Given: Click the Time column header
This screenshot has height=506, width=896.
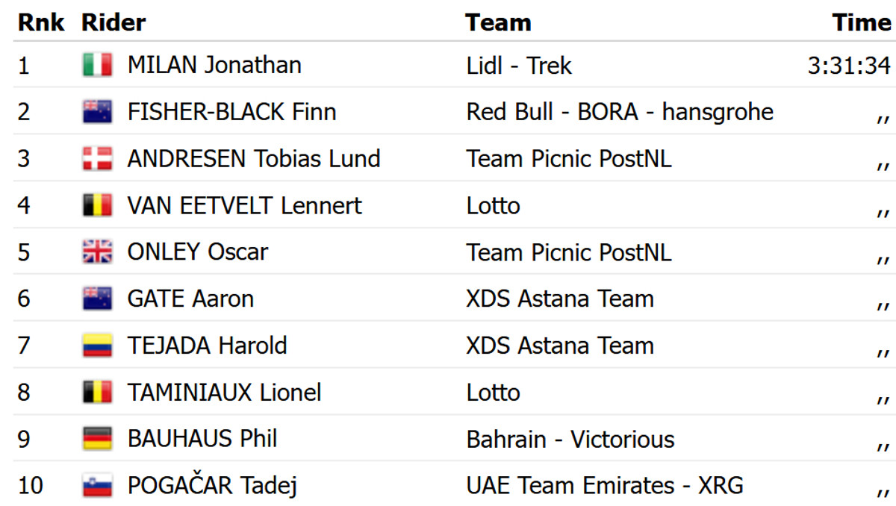Looking at the screenshot, I should [x=862, y=22].
